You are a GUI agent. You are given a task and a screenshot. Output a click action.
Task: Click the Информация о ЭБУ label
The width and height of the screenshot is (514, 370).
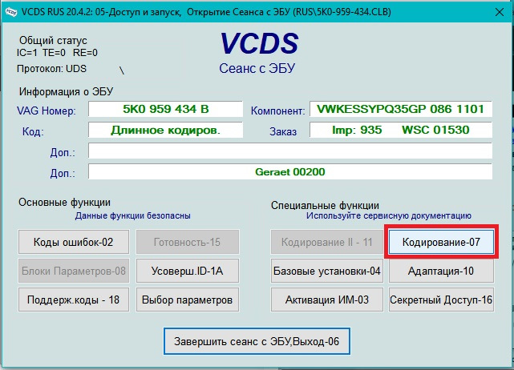coord(66,91)
